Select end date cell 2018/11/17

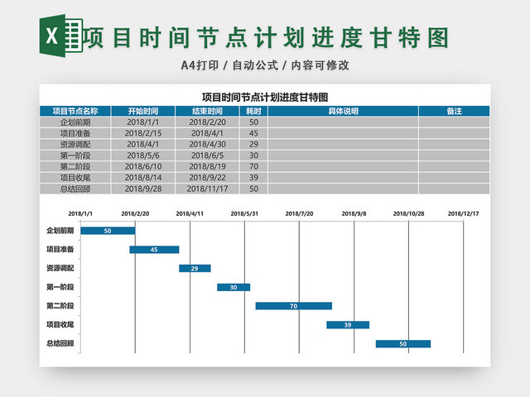click(207, 189)
